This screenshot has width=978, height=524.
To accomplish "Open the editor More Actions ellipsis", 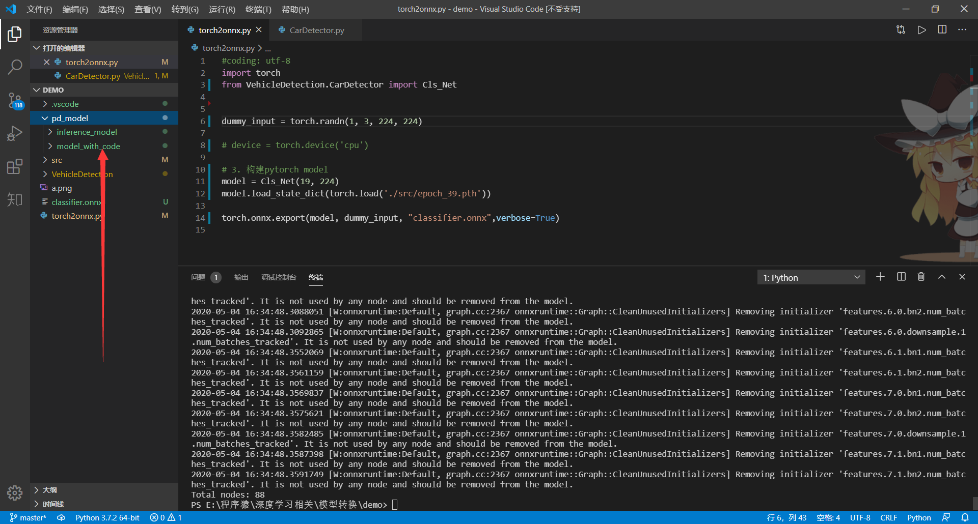I will click(962, 30).
